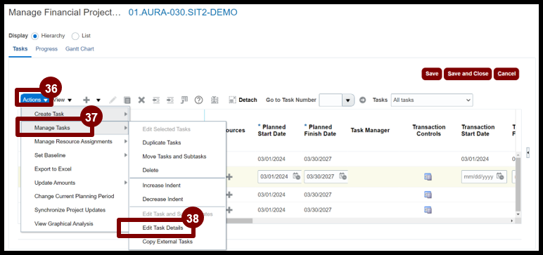This screenshot has width=543, height=255.
Task: Click the delete X icon in toolbar
Action: tap(141, 100)
